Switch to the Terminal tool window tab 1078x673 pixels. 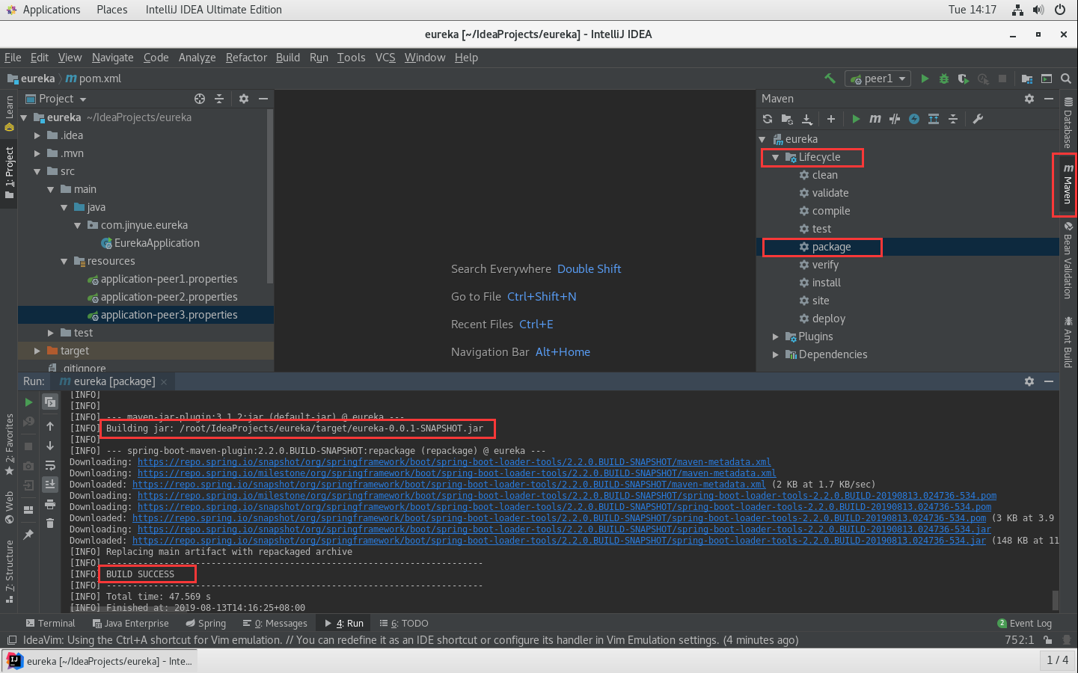(x=50, y=624)
